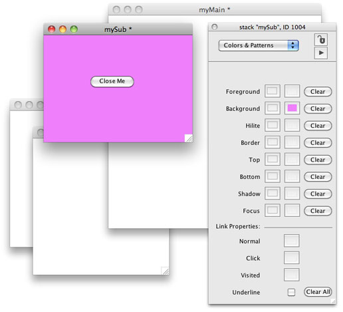Open Hilite pattern chooser icon
This screenshot has width=343, height=312.
(273, 125)
